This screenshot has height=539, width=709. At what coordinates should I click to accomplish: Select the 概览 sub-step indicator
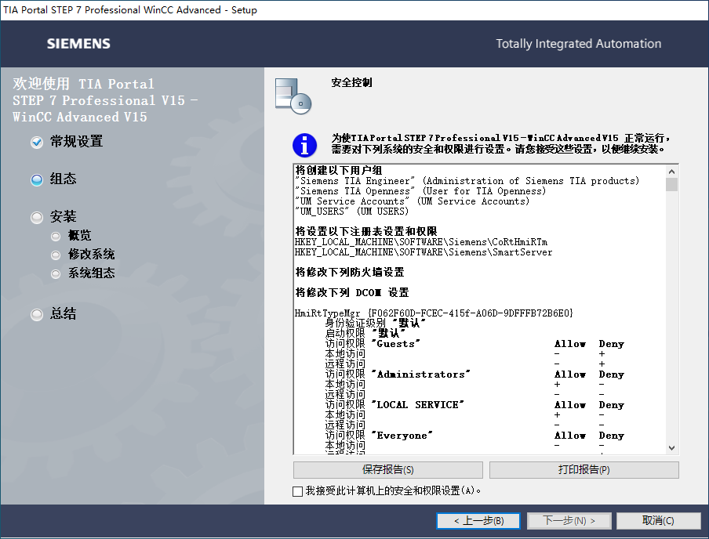click(x=56, y=236)
